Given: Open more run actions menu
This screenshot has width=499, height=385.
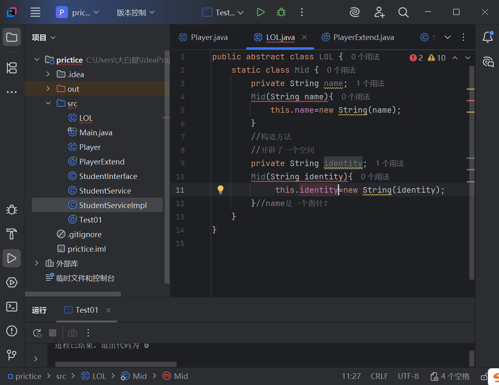Looking at the screenshot, I should coord(302,12).
